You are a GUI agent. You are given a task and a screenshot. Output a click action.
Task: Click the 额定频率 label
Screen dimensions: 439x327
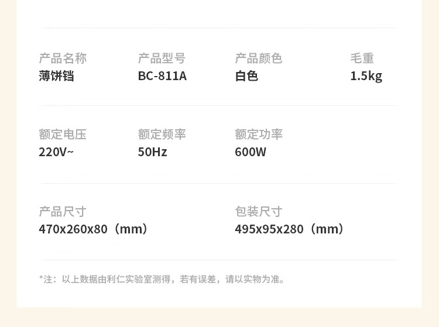click(162, 135)
